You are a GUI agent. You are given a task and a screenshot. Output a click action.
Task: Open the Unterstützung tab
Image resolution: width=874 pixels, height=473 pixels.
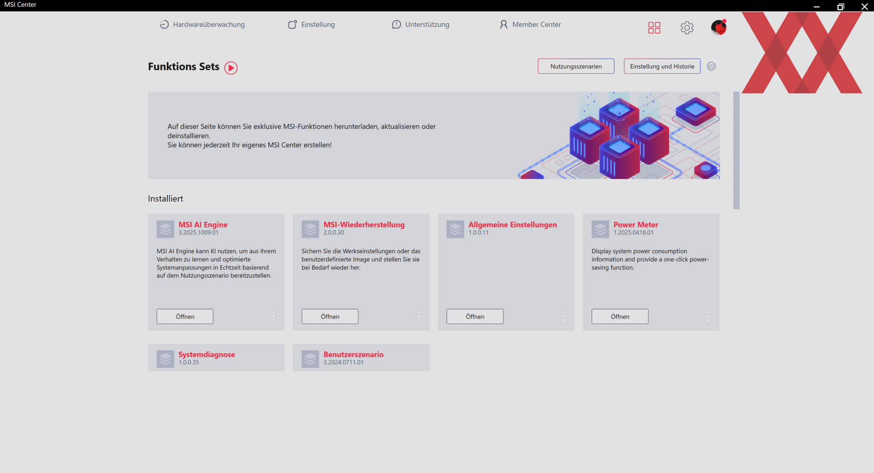coord(421,25)
